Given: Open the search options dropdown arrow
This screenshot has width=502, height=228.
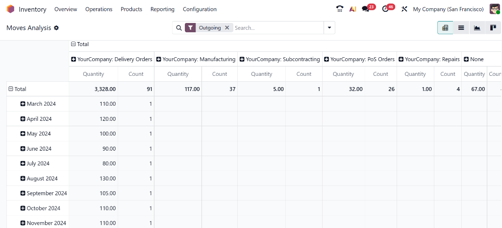Looking at the screenshot, I should [329, 28].
